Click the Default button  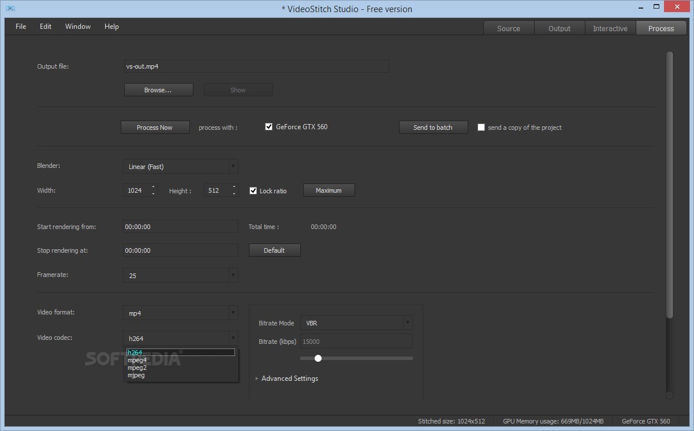274,250
